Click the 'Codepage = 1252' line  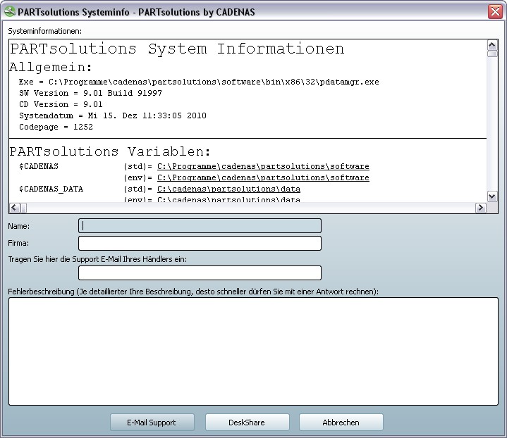coord(56,127)
